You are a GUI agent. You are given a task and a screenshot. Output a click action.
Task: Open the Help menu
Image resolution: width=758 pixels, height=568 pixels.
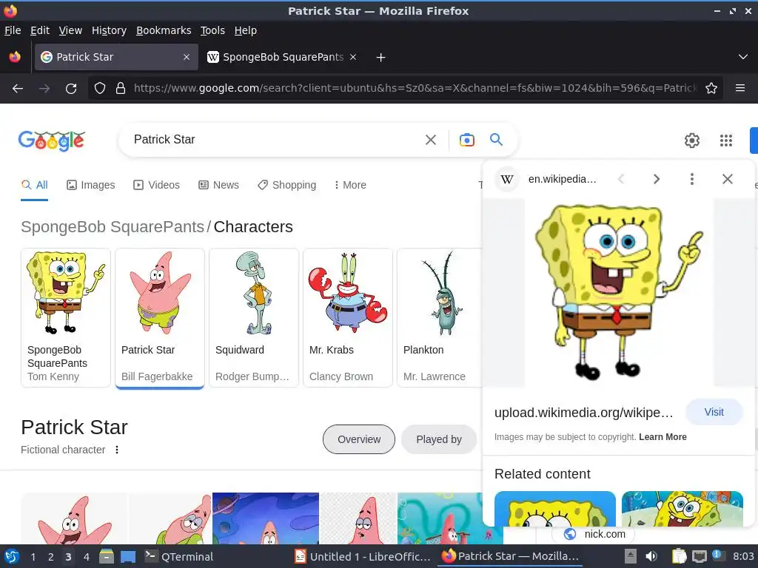click(x=246, y=30)
